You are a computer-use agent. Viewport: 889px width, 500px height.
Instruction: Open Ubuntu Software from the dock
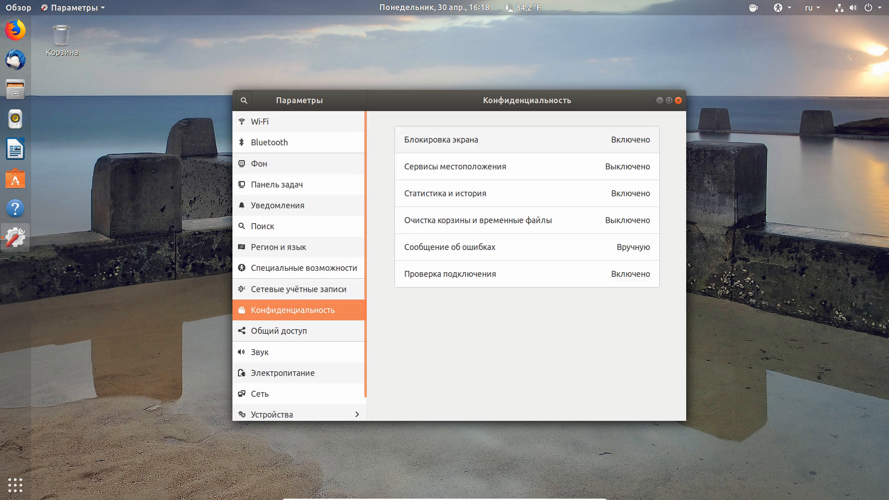(x=15, y=179)
